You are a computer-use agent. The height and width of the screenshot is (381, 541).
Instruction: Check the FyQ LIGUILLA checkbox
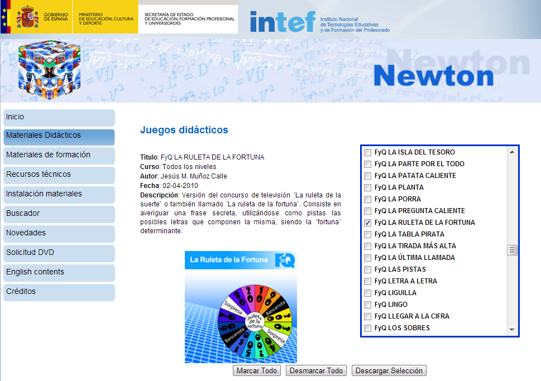click(x=368, y=293)
